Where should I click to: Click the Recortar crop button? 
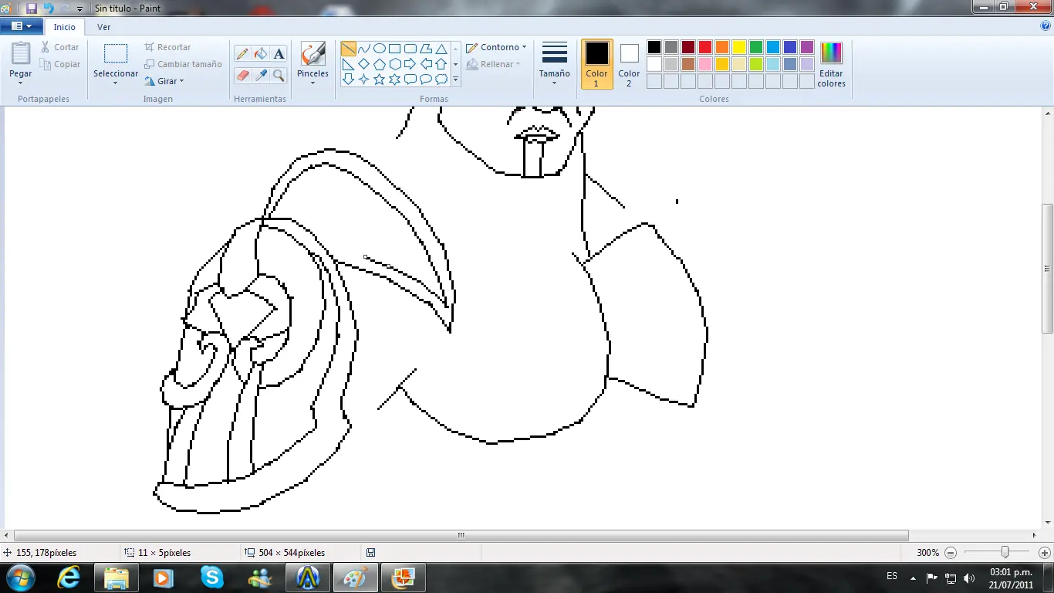[167, 47]
